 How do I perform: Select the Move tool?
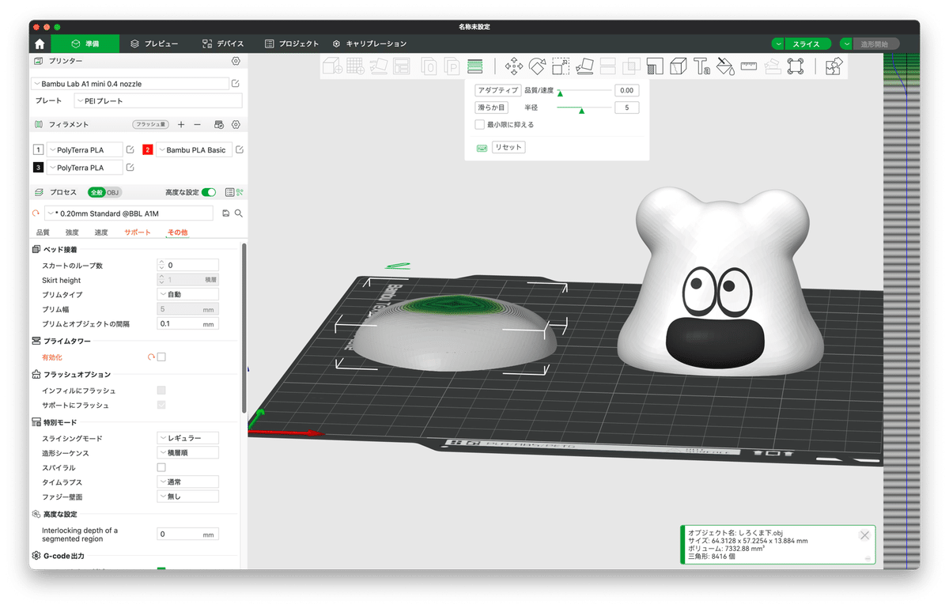tap(514, 66)
